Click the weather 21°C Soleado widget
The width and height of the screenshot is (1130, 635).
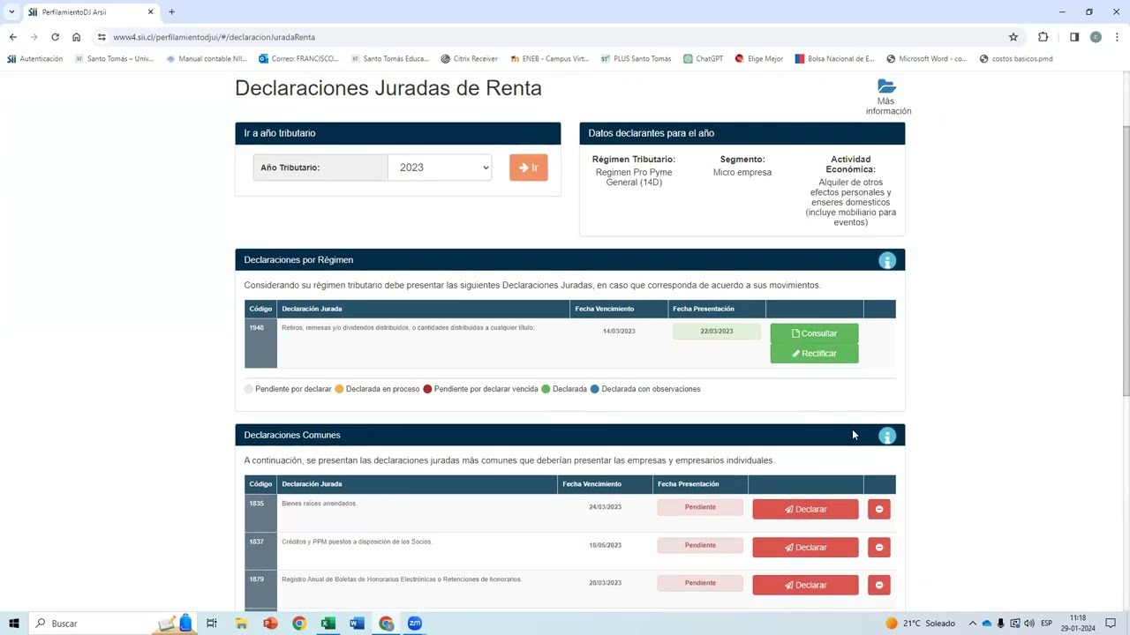(921, 624)
